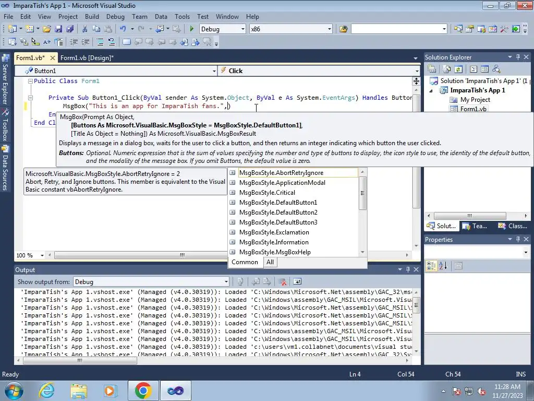The image size is (534, 401).
Task: Choose MsgBoxStyle.Exclamation from the list
Action: tap(274, 232)
